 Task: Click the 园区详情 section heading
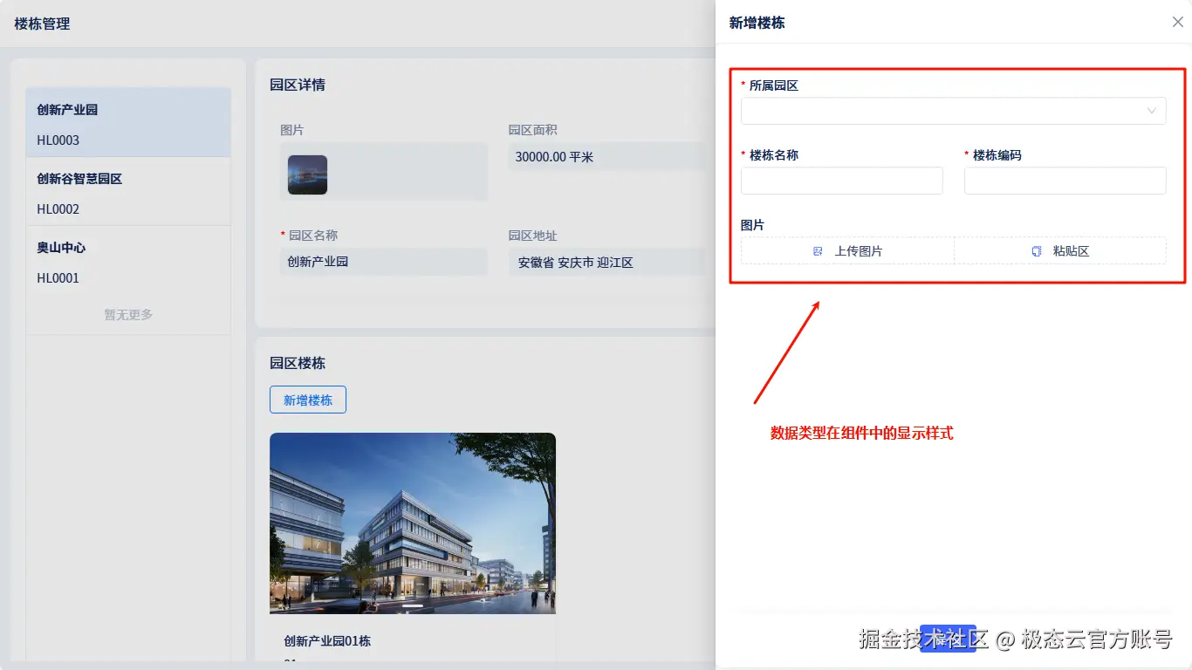(x=298, y=85)
